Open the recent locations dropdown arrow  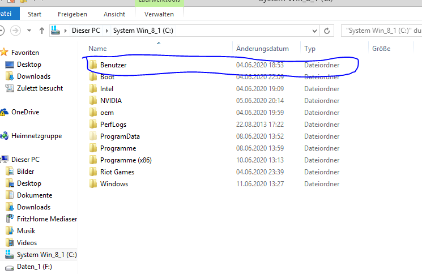[x=29, y=31]
